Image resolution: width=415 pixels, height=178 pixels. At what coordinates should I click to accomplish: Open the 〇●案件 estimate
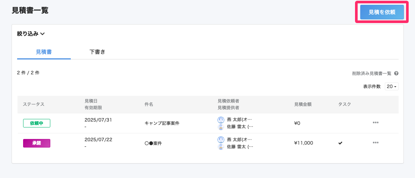(153, 143)
